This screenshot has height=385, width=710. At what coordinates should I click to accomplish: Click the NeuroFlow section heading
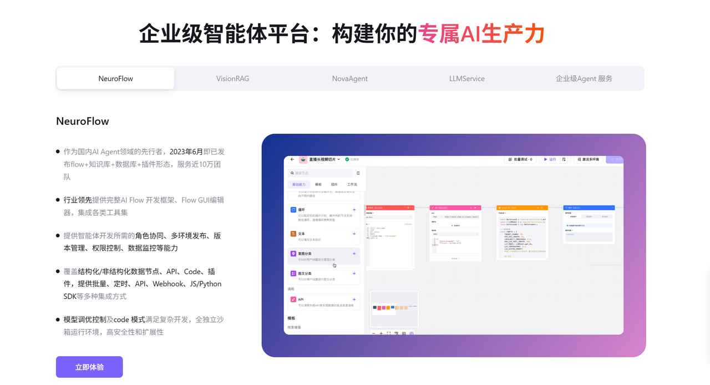pos(83,121)
